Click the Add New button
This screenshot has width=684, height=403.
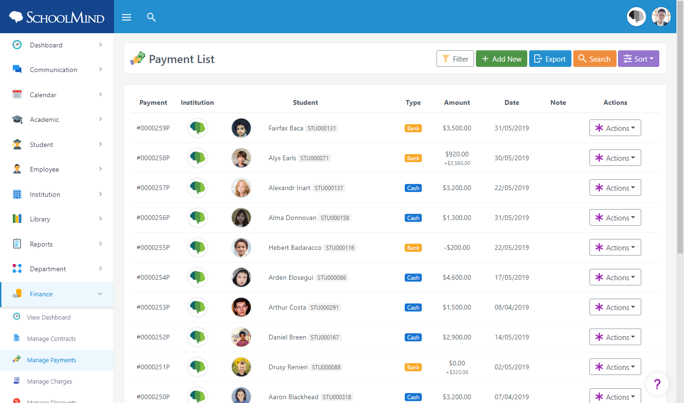coord(502,59)
